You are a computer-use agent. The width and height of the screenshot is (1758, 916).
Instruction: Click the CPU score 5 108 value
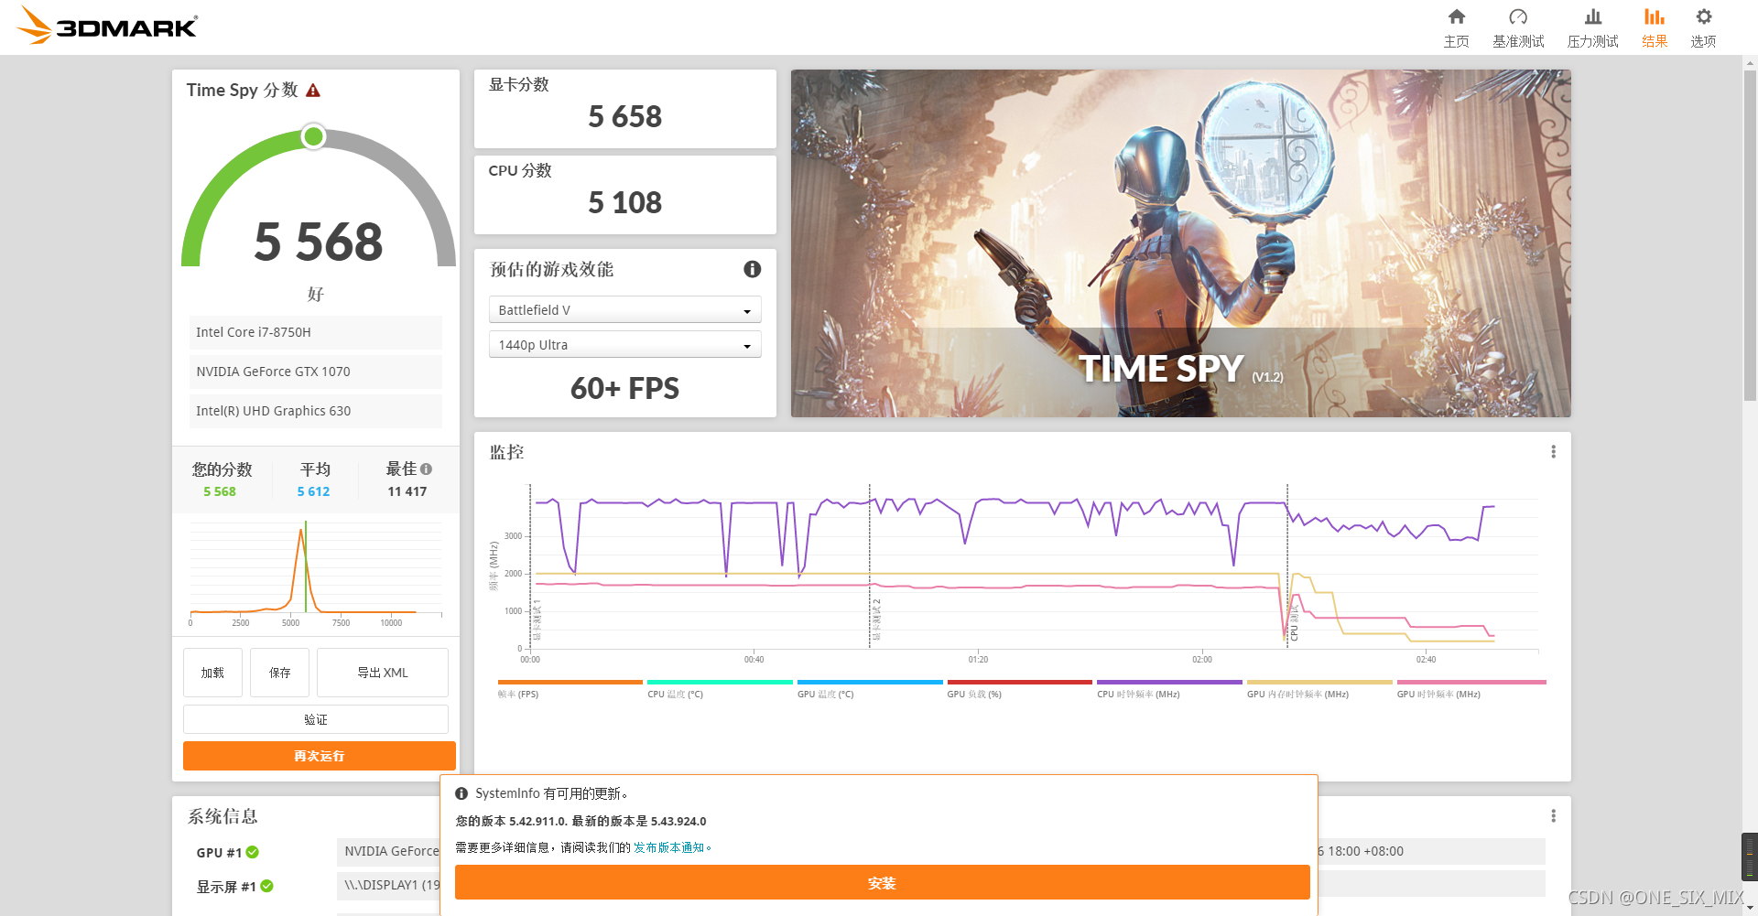624,203
